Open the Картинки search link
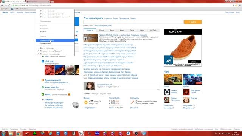This screenshot has height=136, width=242. [108, 19]
